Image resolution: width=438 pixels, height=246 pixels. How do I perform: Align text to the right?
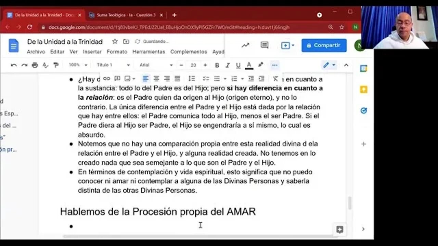pyautogui.click(x=167, y=79)
